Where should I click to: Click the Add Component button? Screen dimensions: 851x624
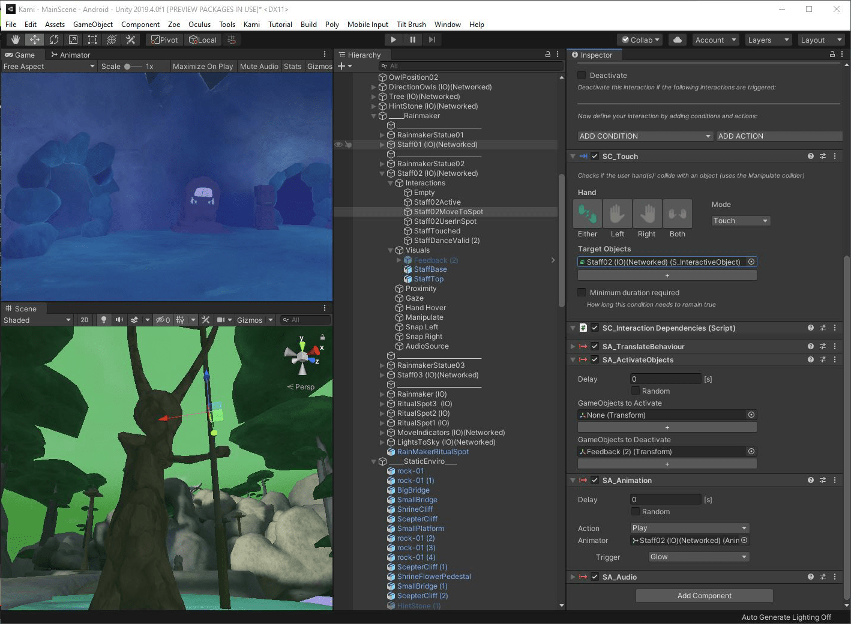pos(704,596)
